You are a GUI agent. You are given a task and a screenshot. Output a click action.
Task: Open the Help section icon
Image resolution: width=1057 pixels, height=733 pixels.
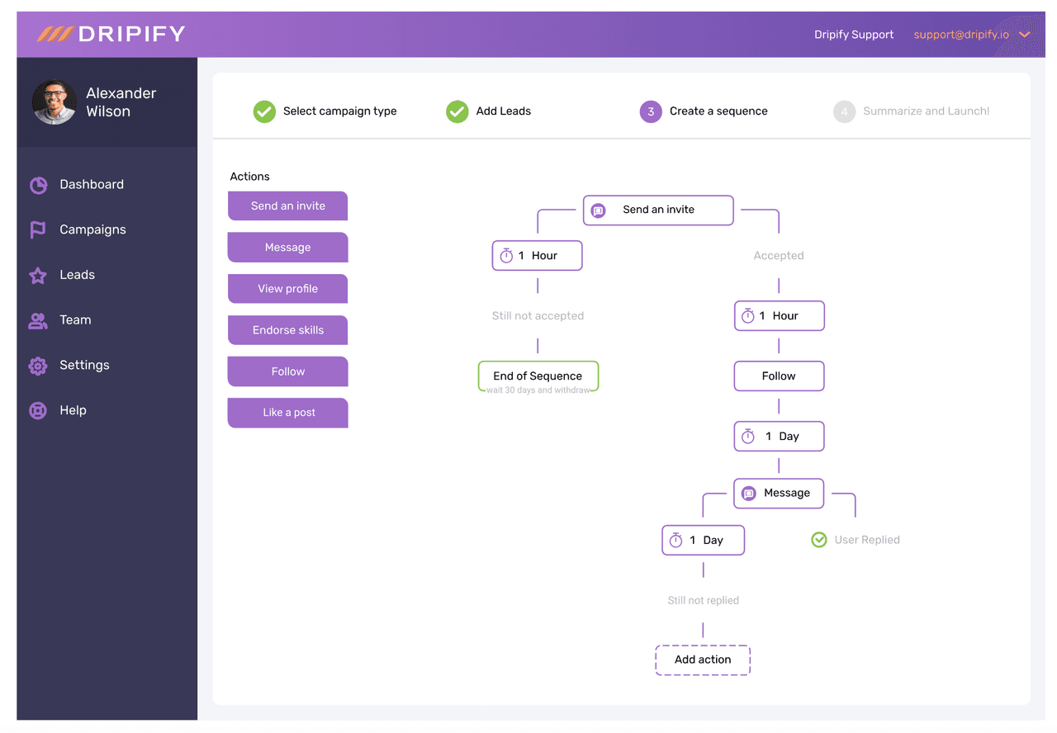coord(38,410)
